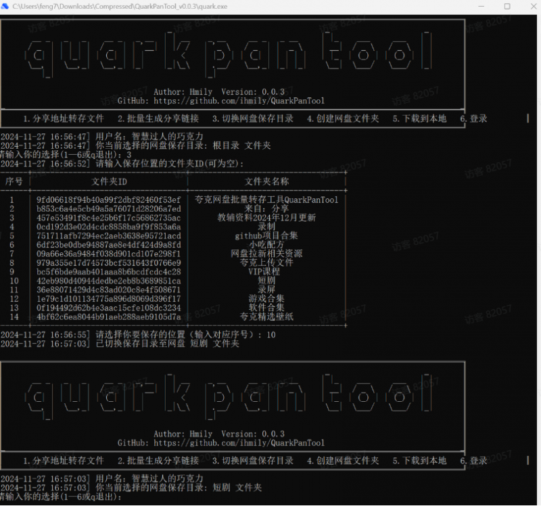
Task: Click folder name 软件合集
Action: [x=266, y=308]
